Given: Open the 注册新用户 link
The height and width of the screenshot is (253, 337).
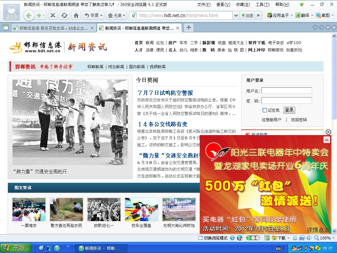Looking at the screenshot, I should [272, 120].
